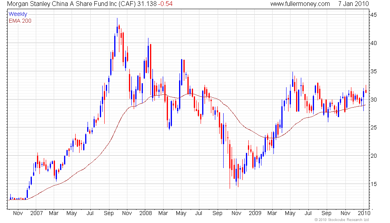The width and height of the screenshot is (390, 223).
Task: Click the 15 price axis label
Action: click(x=374, y=184)
